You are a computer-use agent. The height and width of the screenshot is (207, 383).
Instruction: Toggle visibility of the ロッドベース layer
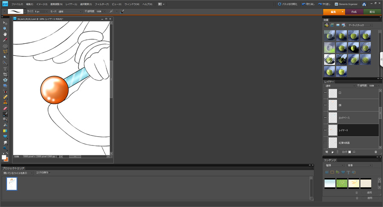coord(326,117)
